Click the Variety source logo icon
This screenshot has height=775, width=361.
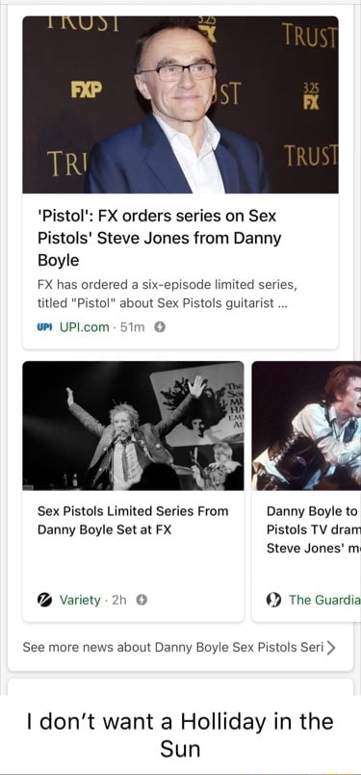pyautogui.click(x=45, y=600)
